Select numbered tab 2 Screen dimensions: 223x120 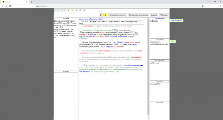(60, 11)
